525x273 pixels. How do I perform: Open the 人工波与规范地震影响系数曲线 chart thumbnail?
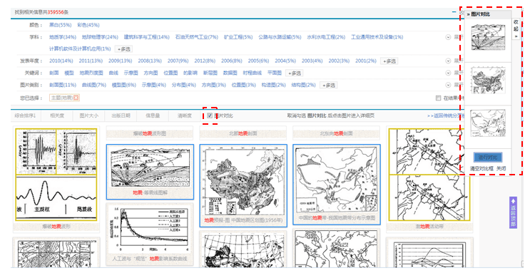coord(150,235)
